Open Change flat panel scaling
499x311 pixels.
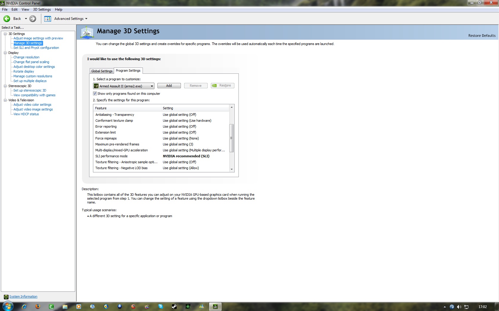31,62
